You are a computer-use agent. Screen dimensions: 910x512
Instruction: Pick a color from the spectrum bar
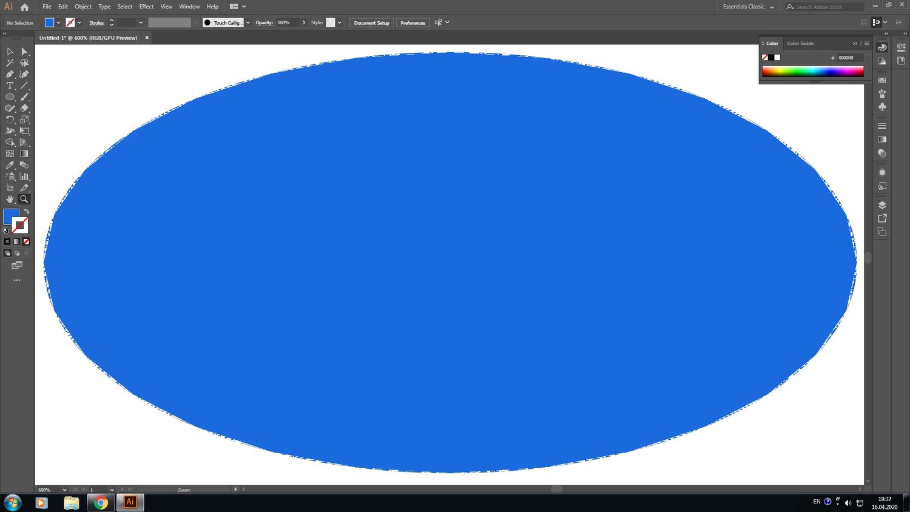coord(812,72)
